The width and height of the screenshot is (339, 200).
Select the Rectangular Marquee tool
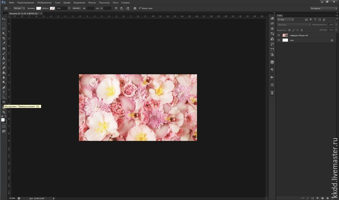coord(4,24)
